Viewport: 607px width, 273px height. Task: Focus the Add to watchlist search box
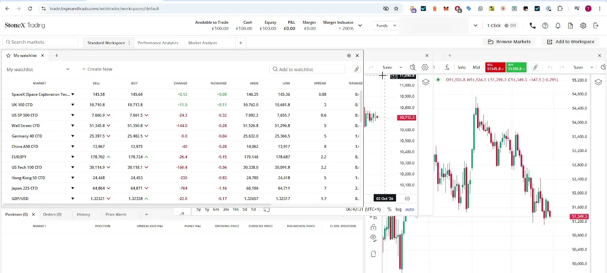coord(307,69)
